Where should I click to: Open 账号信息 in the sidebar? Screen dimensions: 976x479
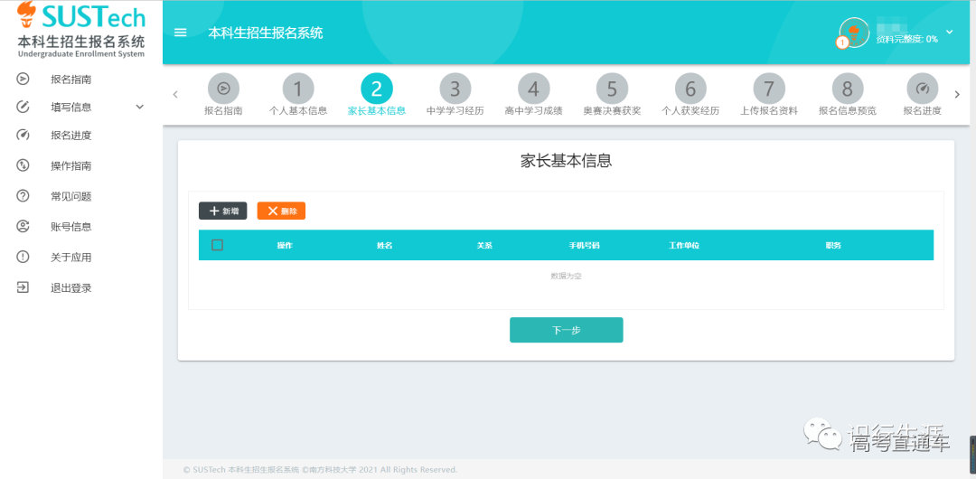point(71,227)
